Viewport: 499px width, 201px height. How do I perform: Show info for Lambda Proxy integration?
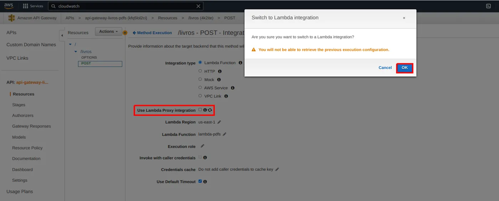point(205,110)
